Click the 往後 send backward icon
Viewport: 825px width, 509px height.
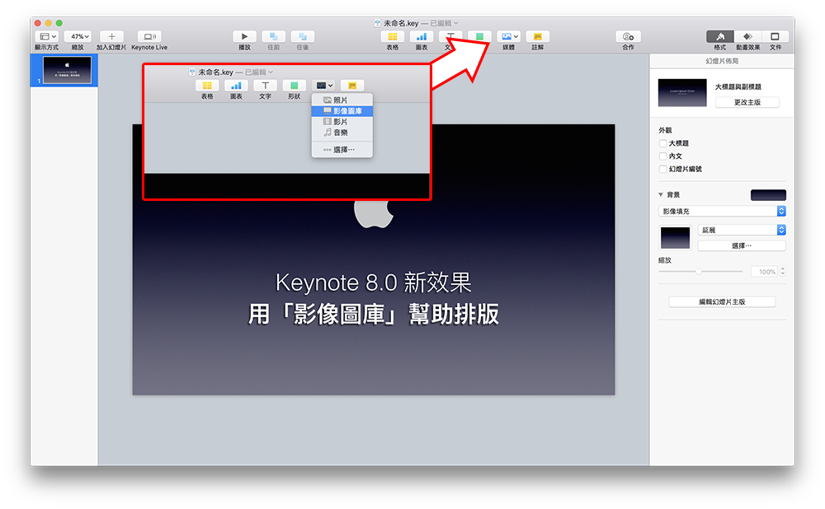pos(303,36)
